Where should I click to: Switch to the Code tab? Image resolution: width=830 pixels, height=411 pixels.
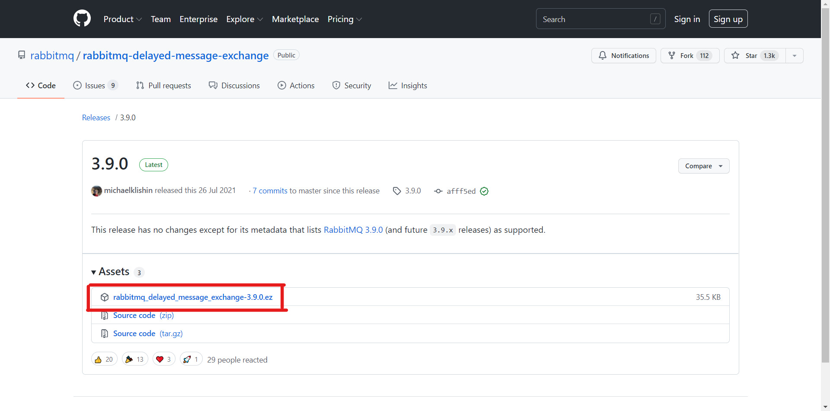(41, 86)
